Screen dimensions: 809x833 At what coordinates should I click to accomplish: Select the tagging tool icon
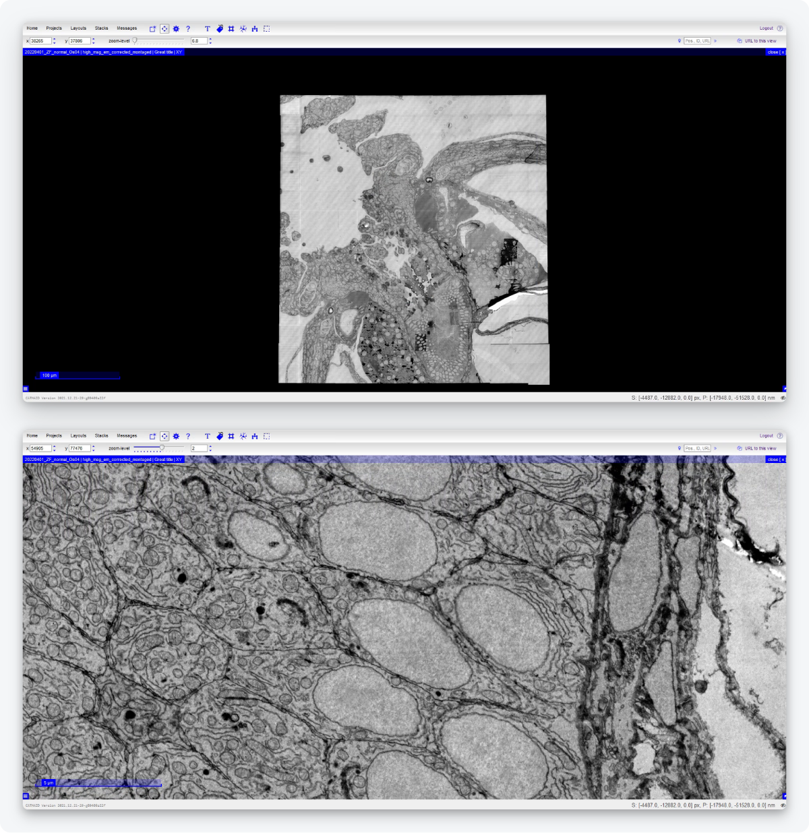click(x=219, y=28)
